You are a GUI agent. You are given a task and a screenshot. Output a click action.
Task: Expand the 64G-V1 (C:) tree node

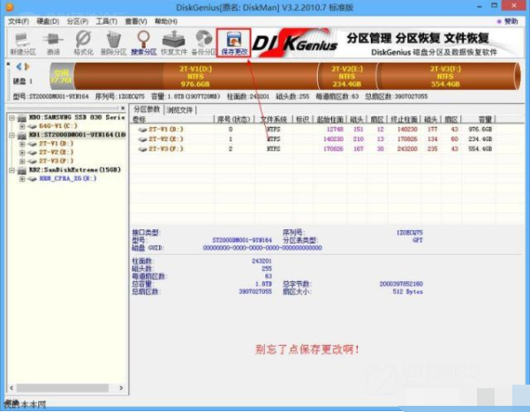pos(22,126)
